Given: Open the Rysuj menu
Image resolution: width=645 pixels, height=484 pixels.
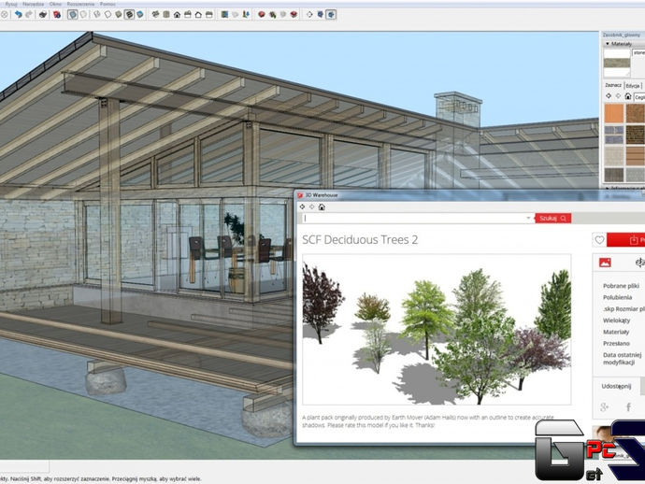Looking at the screenshot, I should click(x=11, y=4).
